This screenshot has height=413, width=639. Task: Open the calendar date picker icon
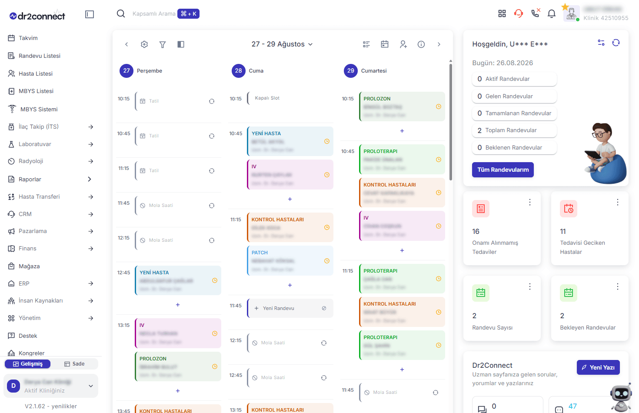click(385, 44)
